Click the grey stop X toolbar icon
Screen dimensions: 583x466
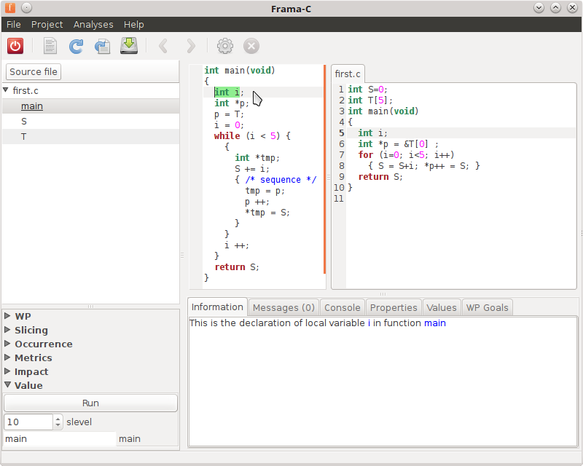[251, 46]
